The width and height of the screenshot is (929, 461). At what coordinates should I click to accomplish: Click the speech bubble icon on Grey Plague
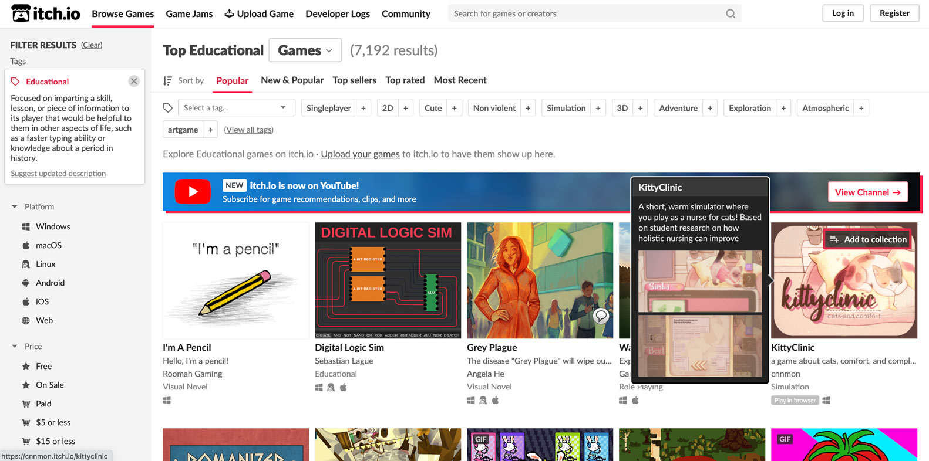(x=601, y=316)
